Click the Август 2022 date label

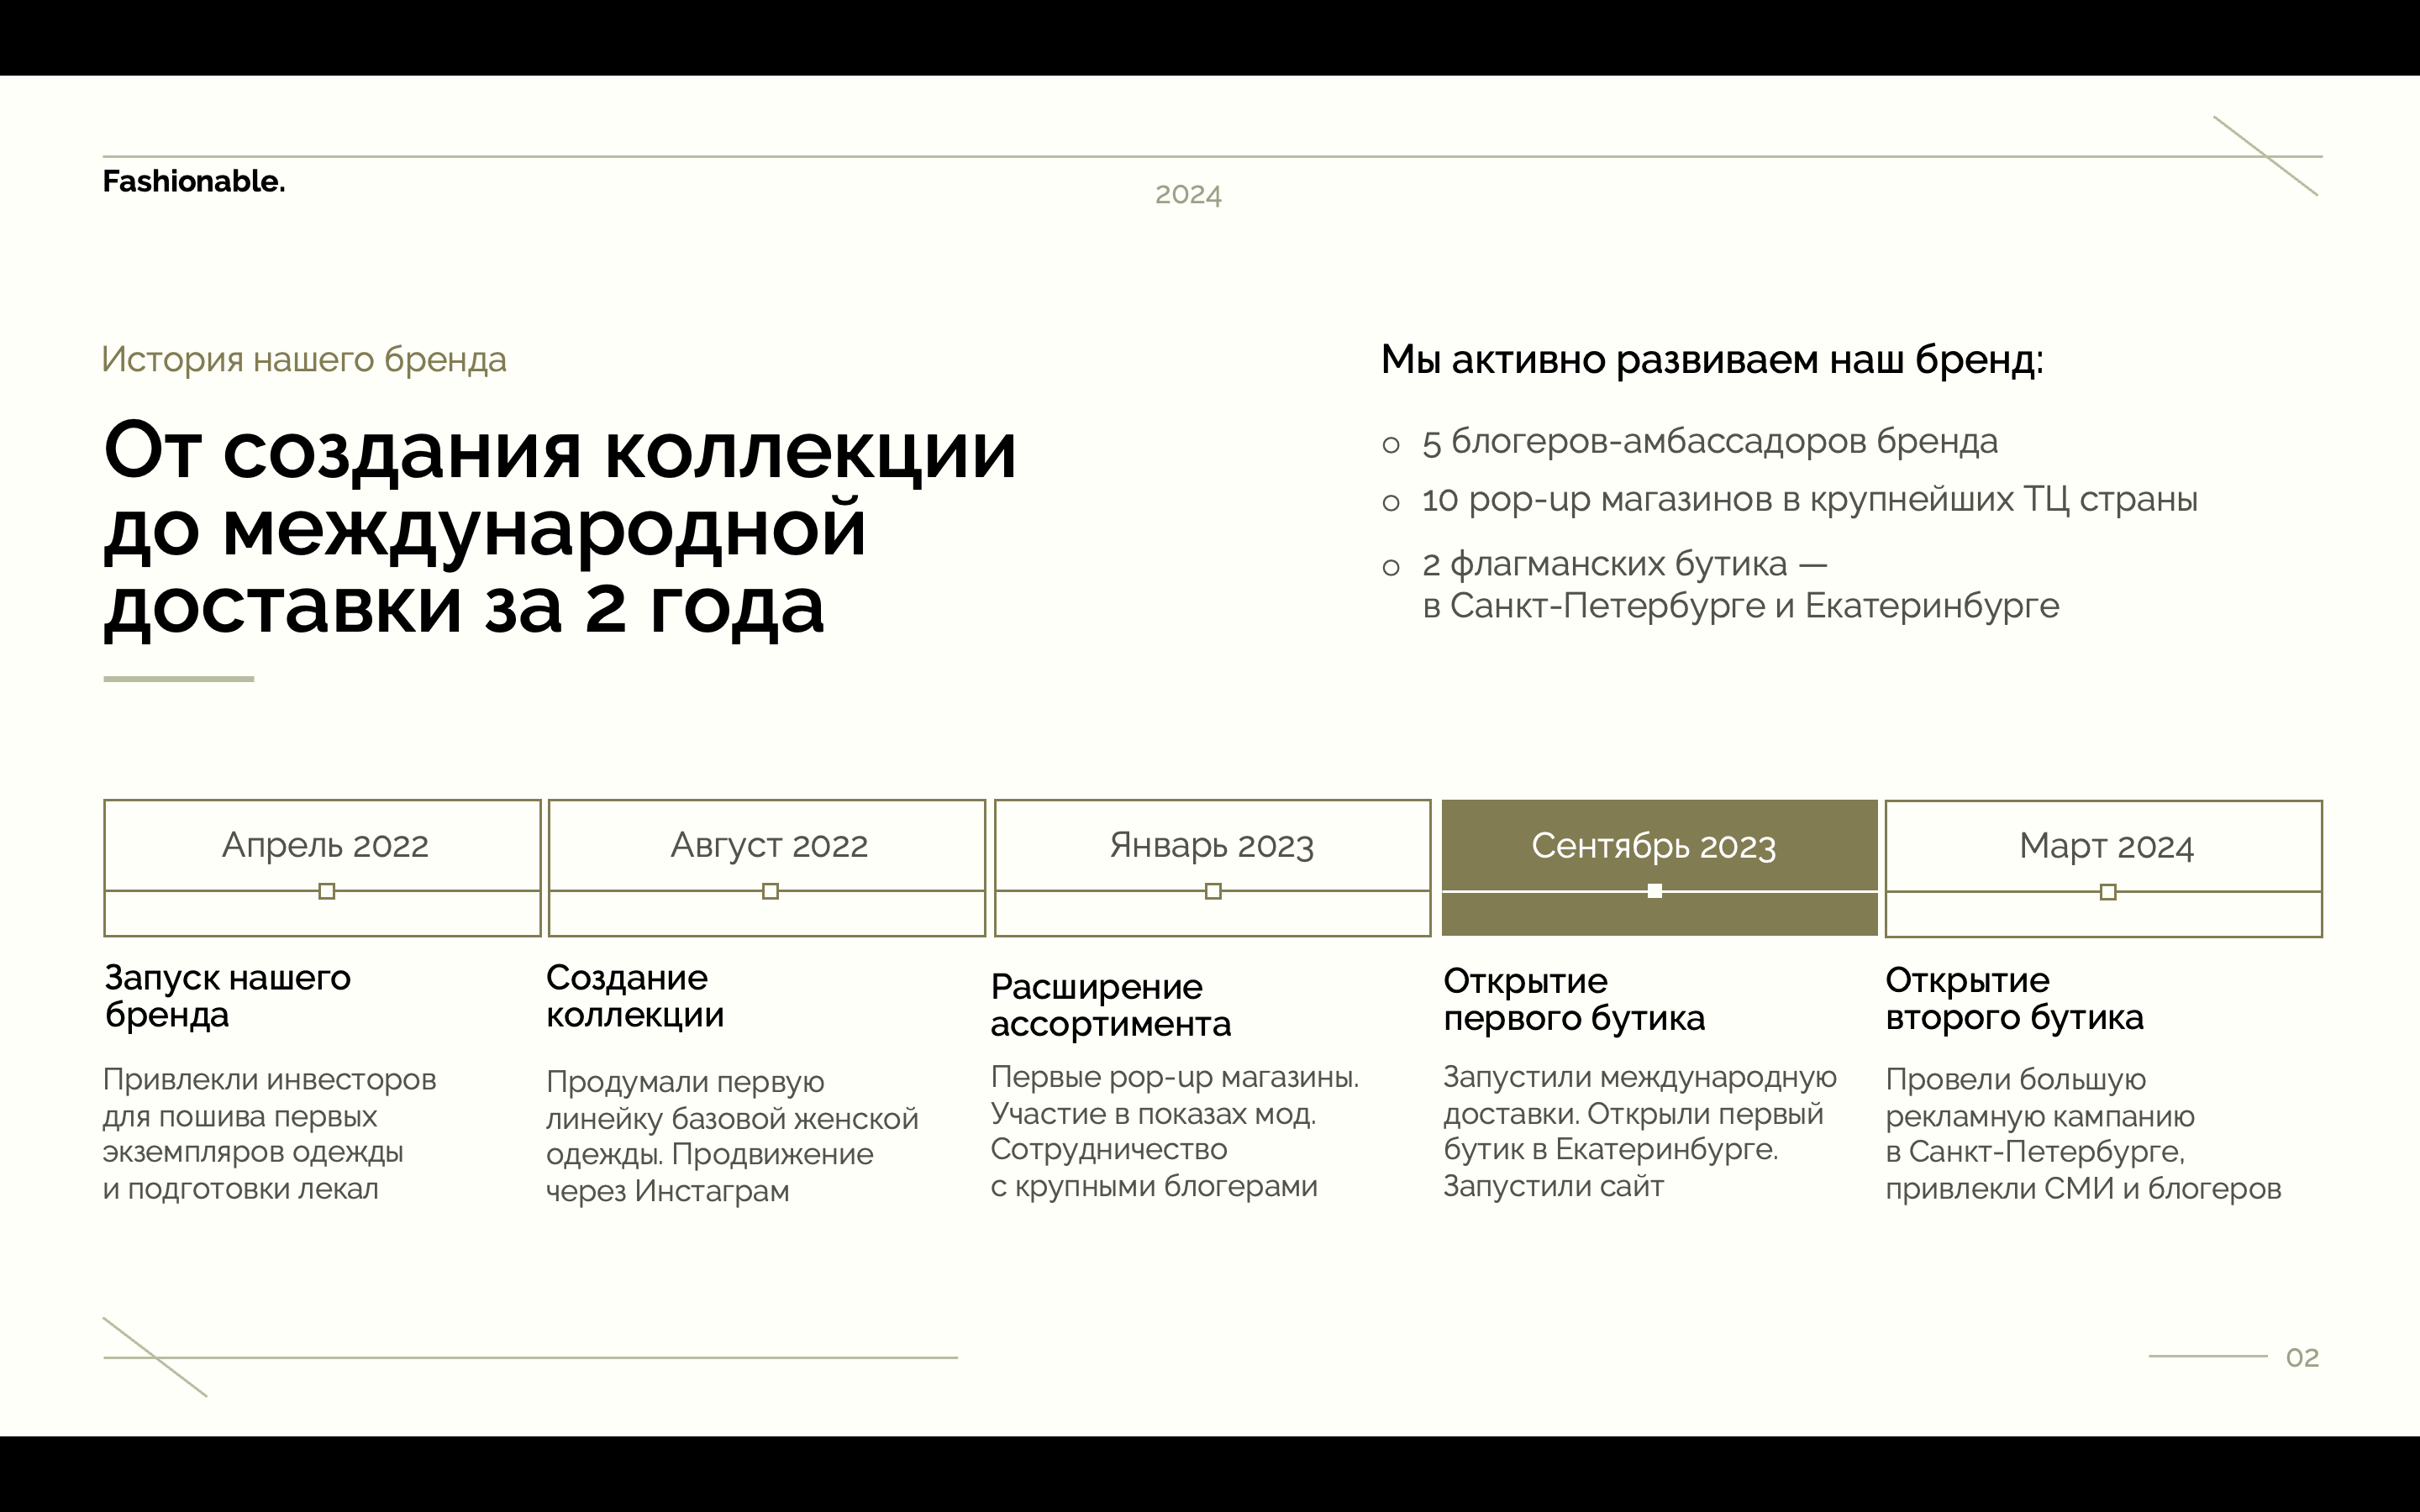(x=769, y=846)
